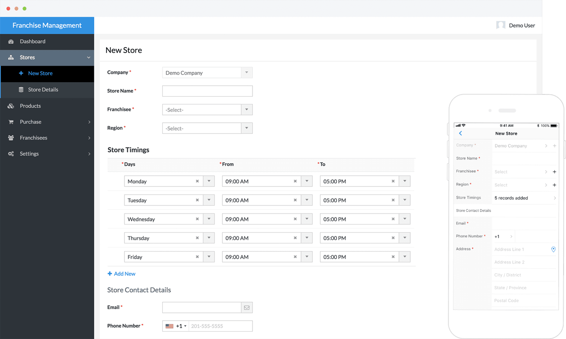Open the phone country code +1 dropdown
Screen dimensions: 566x339
coord(181,326)
